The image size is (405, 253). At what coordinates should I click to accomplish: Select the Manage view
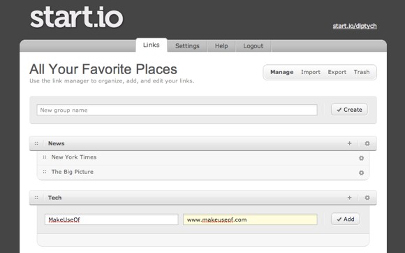coord(282,72)
